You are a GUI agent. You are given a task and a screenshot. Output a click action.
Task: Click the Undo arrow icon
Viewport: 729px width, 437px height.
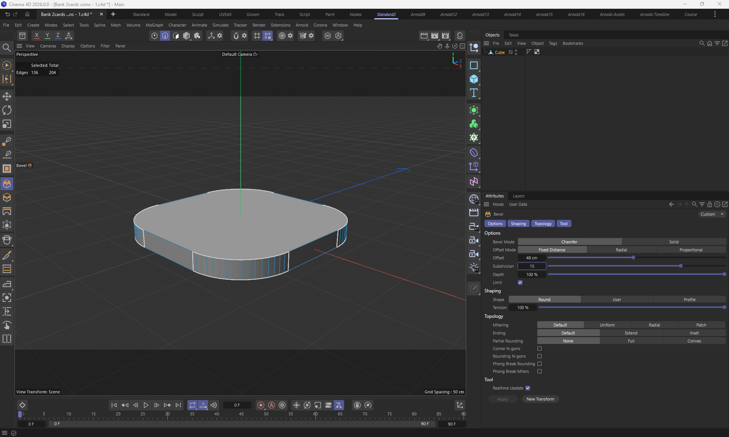(7, 14)
